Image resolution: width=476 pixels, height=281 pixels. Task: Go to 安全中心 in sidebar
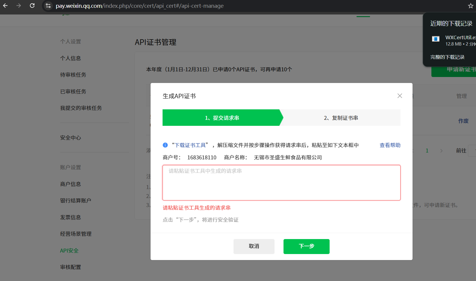point(71,138)
